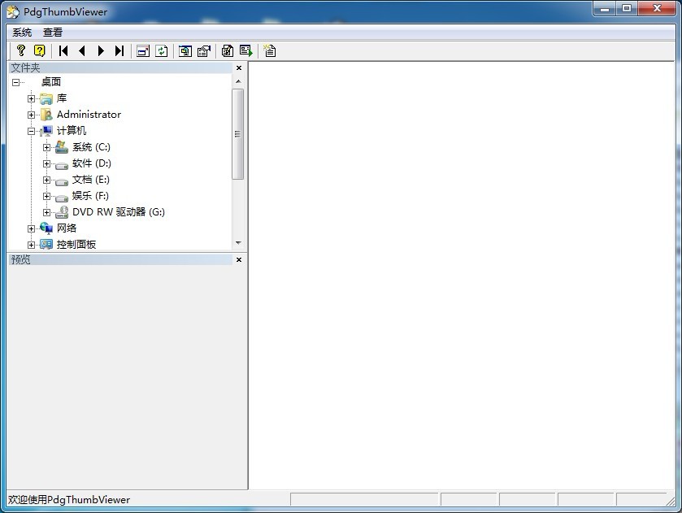Click the folder tree scroll down arrow

tap(238, 243)
